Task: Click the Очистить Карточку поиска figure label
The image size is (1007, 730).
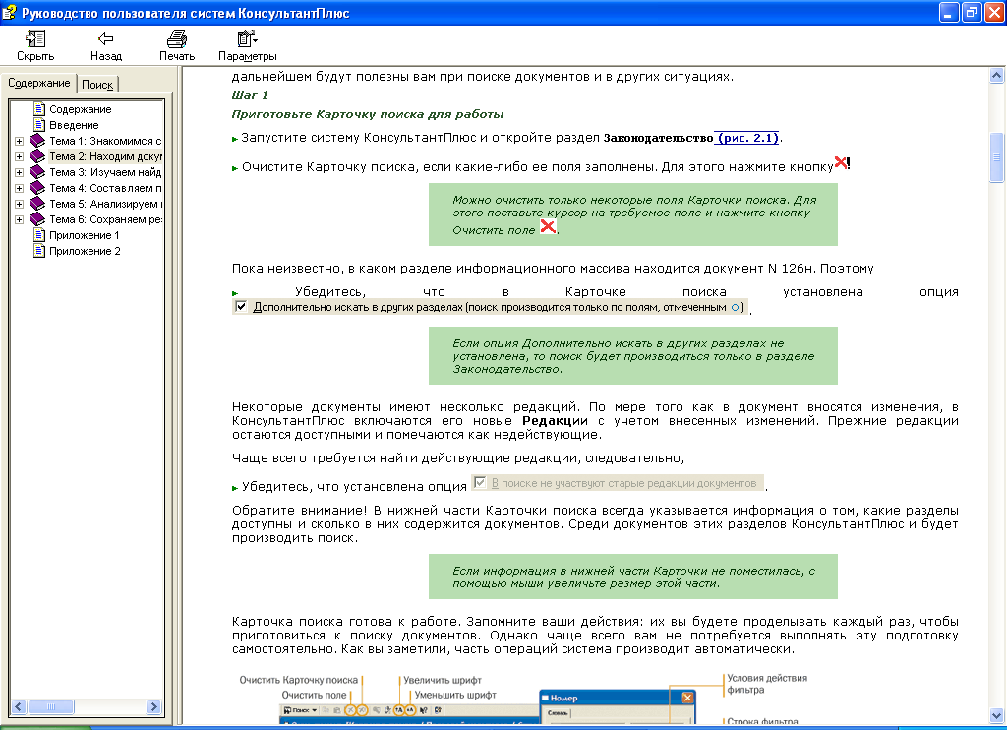Action: point(299,680)
